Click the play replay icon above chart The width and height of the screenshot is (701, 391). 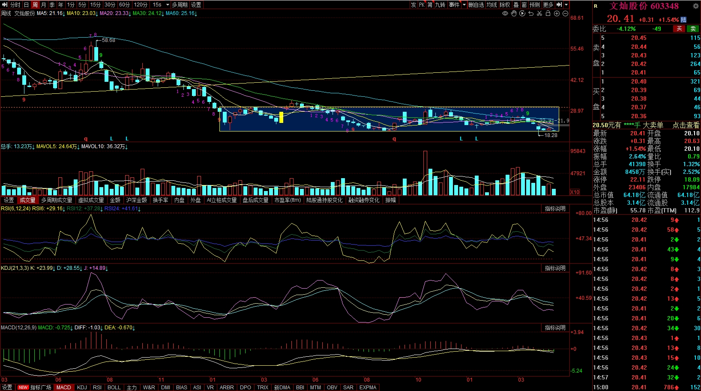click(x=522, y=14)
